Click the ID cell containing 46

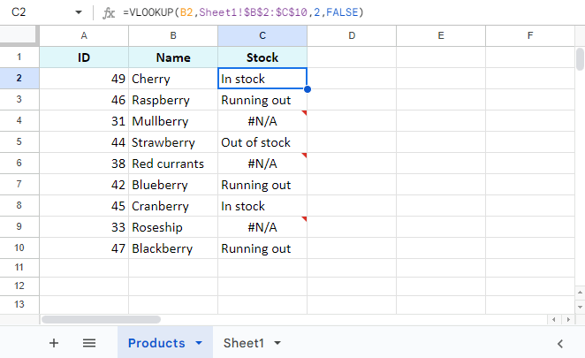pyautogui.click(x=84, y=100)
